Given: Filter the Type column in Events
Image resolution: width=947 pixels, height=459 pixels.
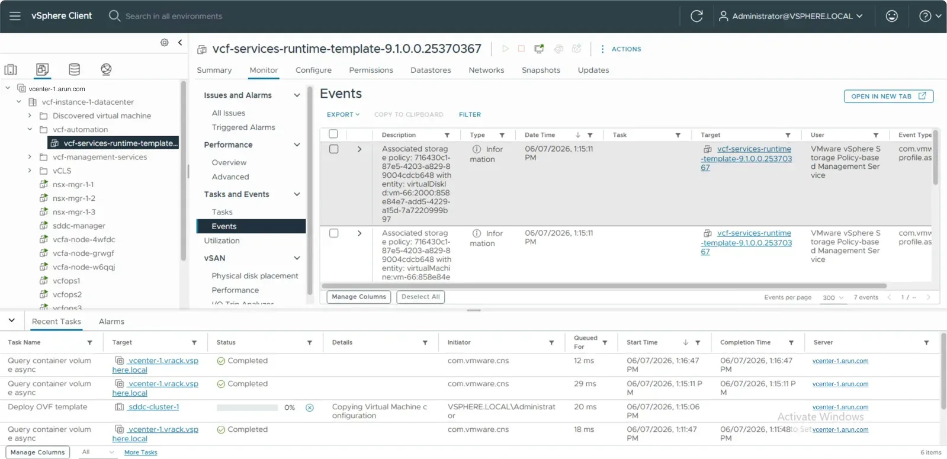Looking at the screenshot, I should point(502,135).
